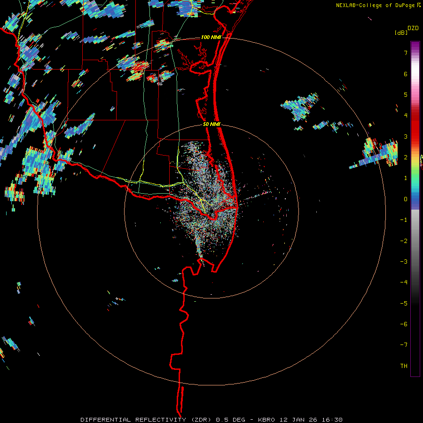Click the 4 value on color scale

(406, 116)
